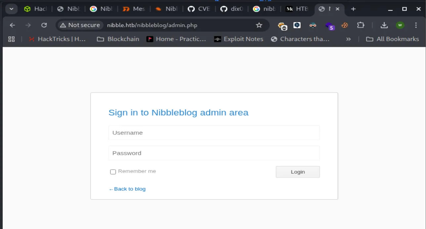The height and width of the screenshot is (229, 426).
Task: Open the Downloads icon
Action: pos(384,25)
